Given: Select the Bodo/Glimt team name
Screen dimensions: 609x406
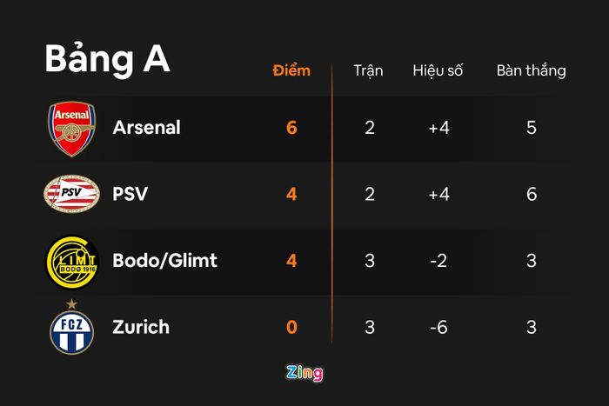Looking at the screenshot, I should (x=164, y=261).
